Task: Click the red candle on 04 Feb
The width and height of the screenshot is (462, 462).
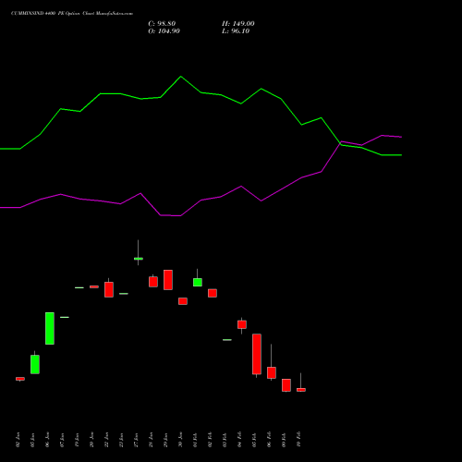Action: pyautogui.click(x=242, y=324)
